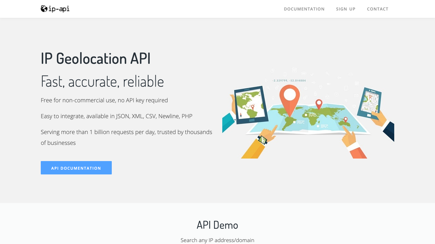Open the Documentation nav menu item
This screenshot has height=244, width=435.
coord(304,9)
